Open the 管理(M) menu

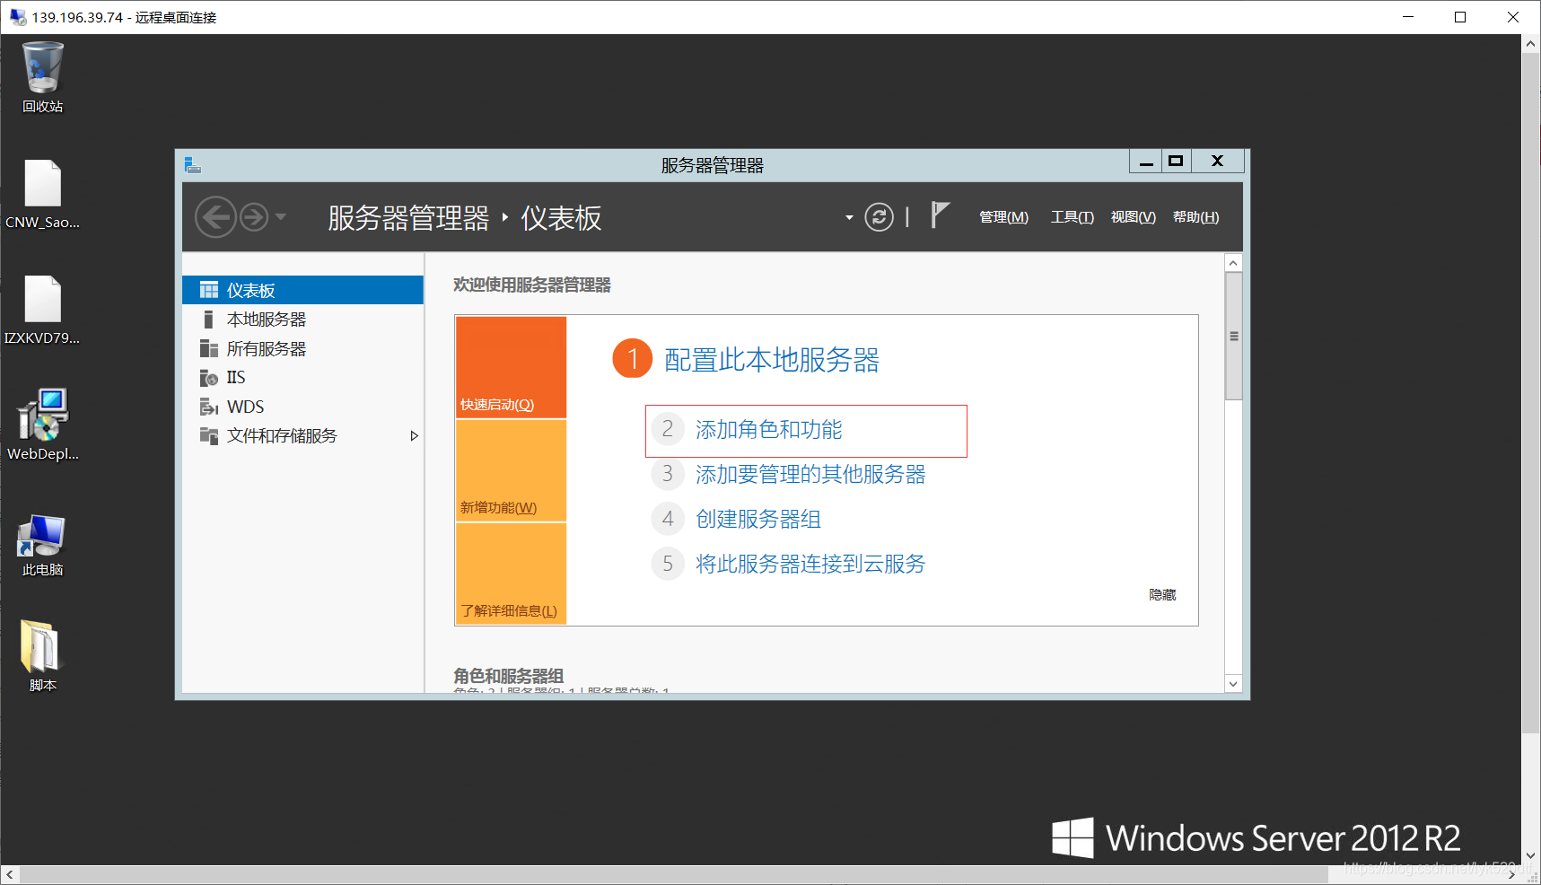tap(1003, 217)
